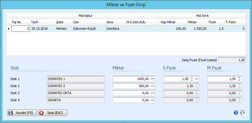
Task: Click the Miktar column header in grid
Action: tap(197, 22)
